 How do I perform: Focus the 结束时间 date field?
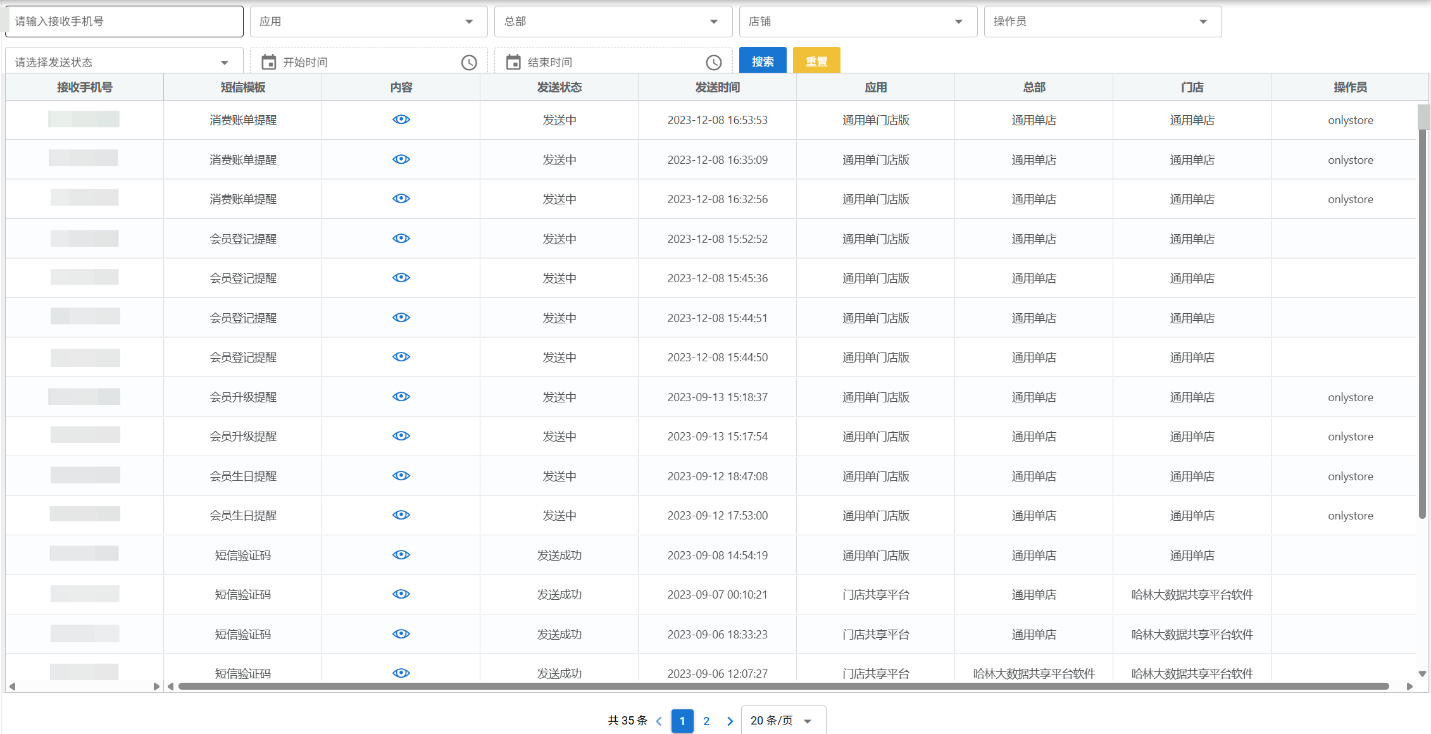[613, 62]
